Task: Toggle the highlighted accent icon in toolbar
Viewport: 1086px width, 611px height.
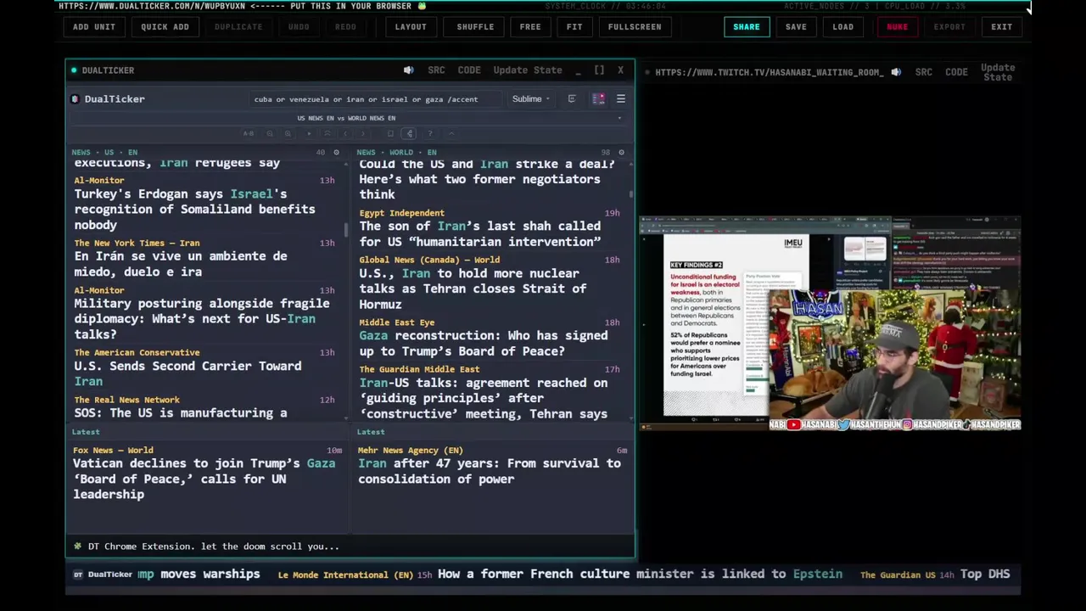Action: 409,133
